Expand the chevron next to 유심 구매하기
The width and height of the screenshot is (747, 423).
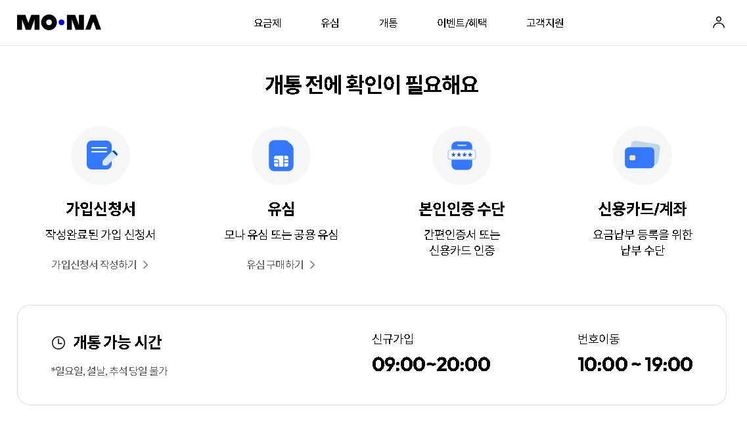point(311,264)
